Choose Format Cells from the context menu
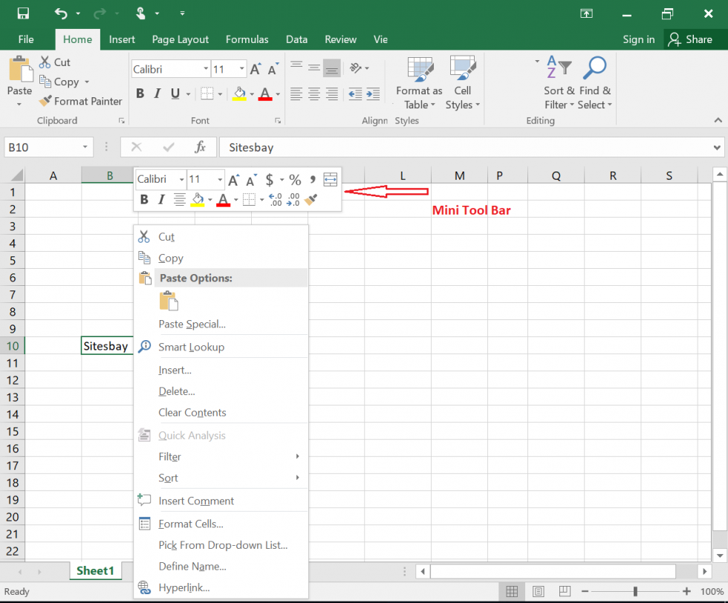The height and width of the screenshot is (603, 728). (x=193, y=524)
